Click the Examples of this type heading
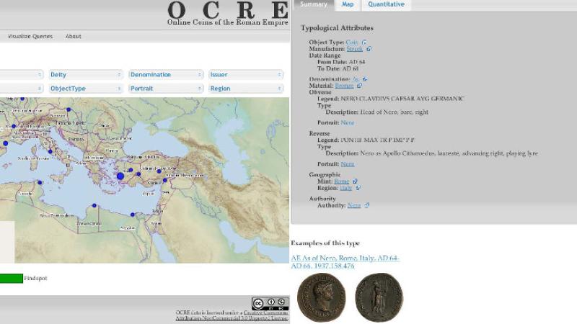This screenshot has height=324, width=577. [325, 243]
